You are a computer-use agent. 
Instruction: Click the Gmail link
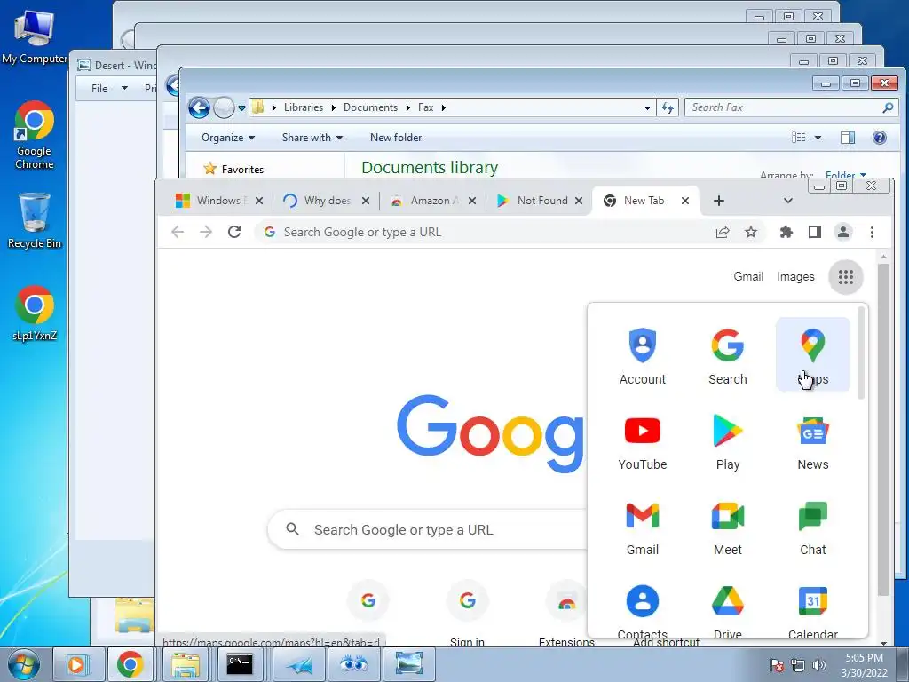748,277
